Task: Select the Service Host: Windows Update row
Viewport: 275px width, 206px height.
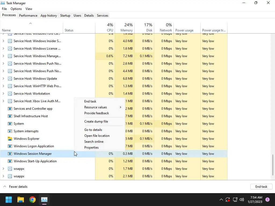Action: [x=114, y=79]
